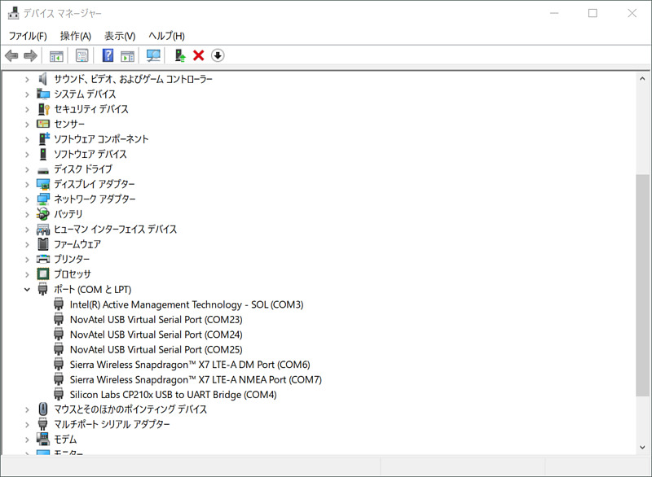The width and height of the screenshot is (652, 477).
Task: Open the 表示(V) menu
Action: point(120,36)
